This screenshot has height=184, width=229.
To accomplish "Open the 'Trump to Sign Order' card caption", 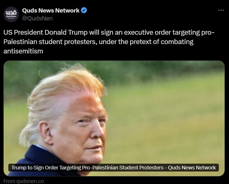I will pos(114,168).
